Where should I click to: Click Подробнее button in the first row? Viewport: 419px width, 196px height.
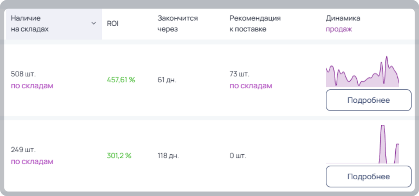point(369,100)
